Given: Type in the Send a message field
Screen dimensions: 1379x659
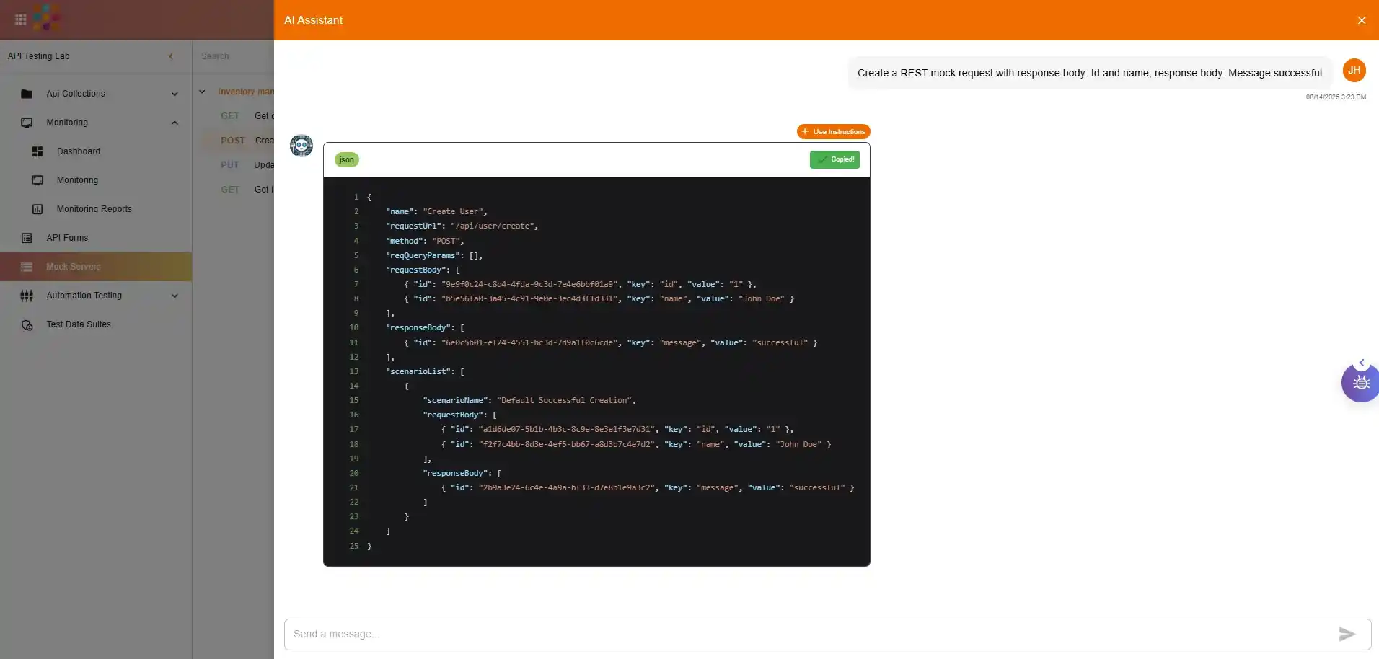Looking at the screenshot, I should tap(808, 634).
